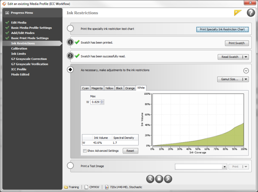Click the CMYKW document icon
This screenshot has width=258, height=192.
coord(87,187)
